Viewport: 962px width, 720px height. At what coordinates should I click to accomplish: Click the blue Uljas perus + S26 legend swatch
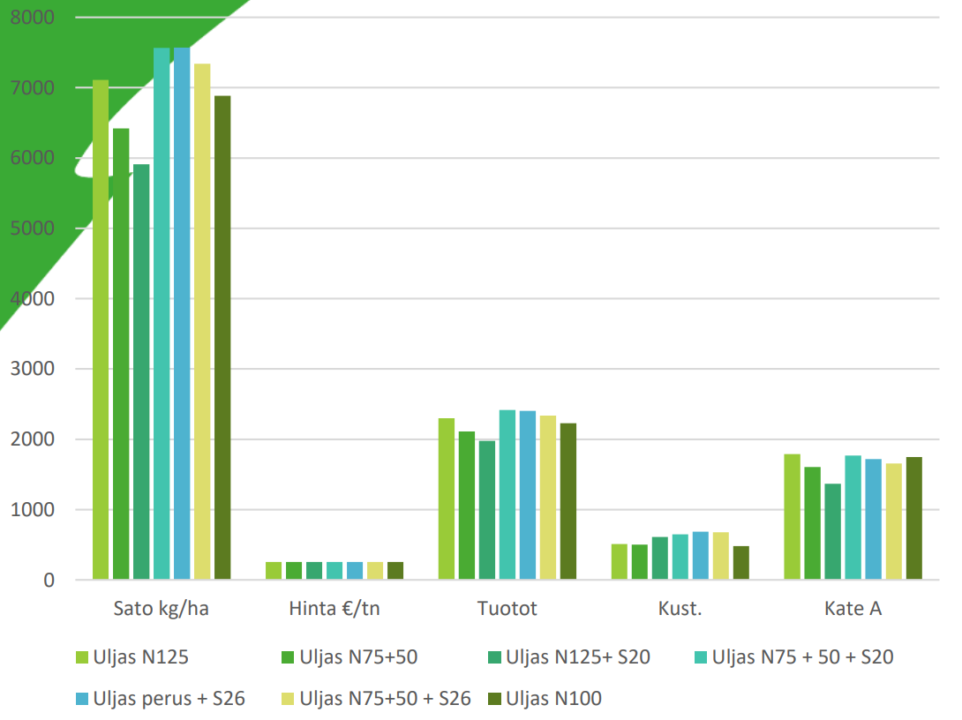pyautogui.click(x=82, y=699)
